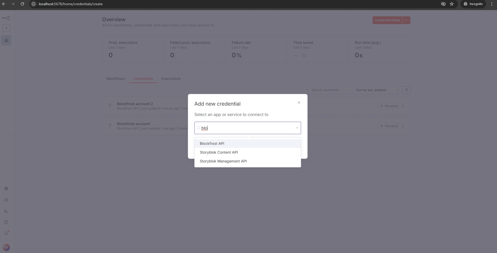Select Storyblok Management API option
This screenshot has height=253, width=497.
pyautogui.click(x=248, y=161)
